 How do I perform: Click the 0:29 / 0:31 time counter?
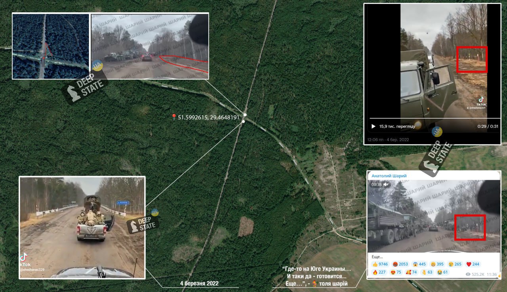[488, 126]
